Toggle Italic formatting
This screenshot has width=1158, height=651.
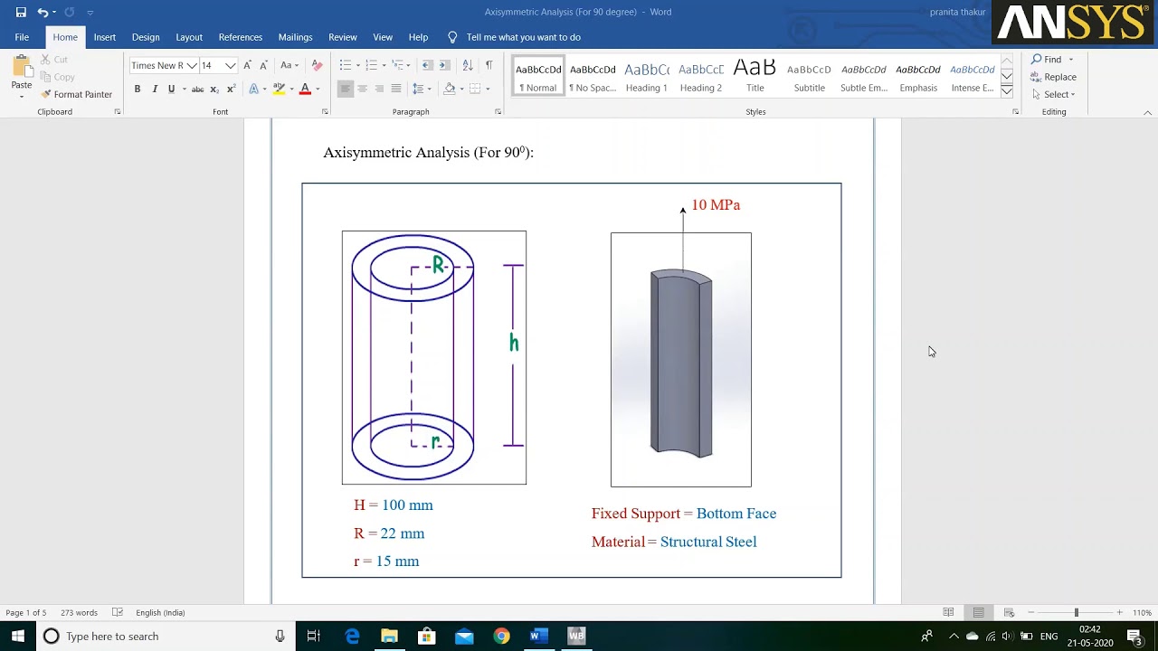tap(155, 89)
